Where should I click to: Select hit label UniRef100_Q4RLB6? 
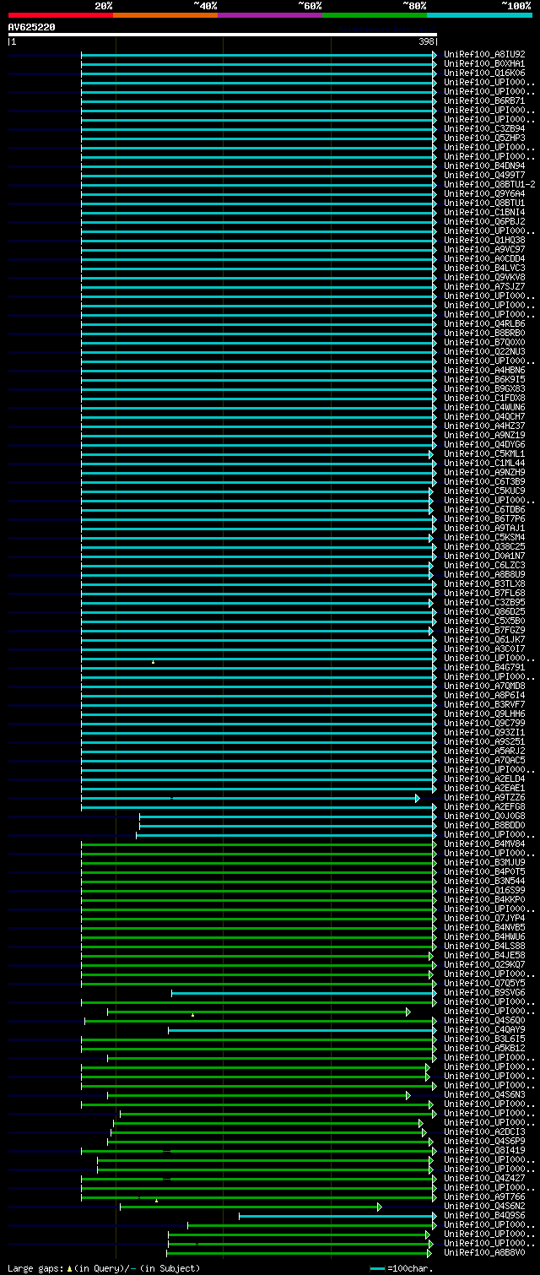coord(484,324)
